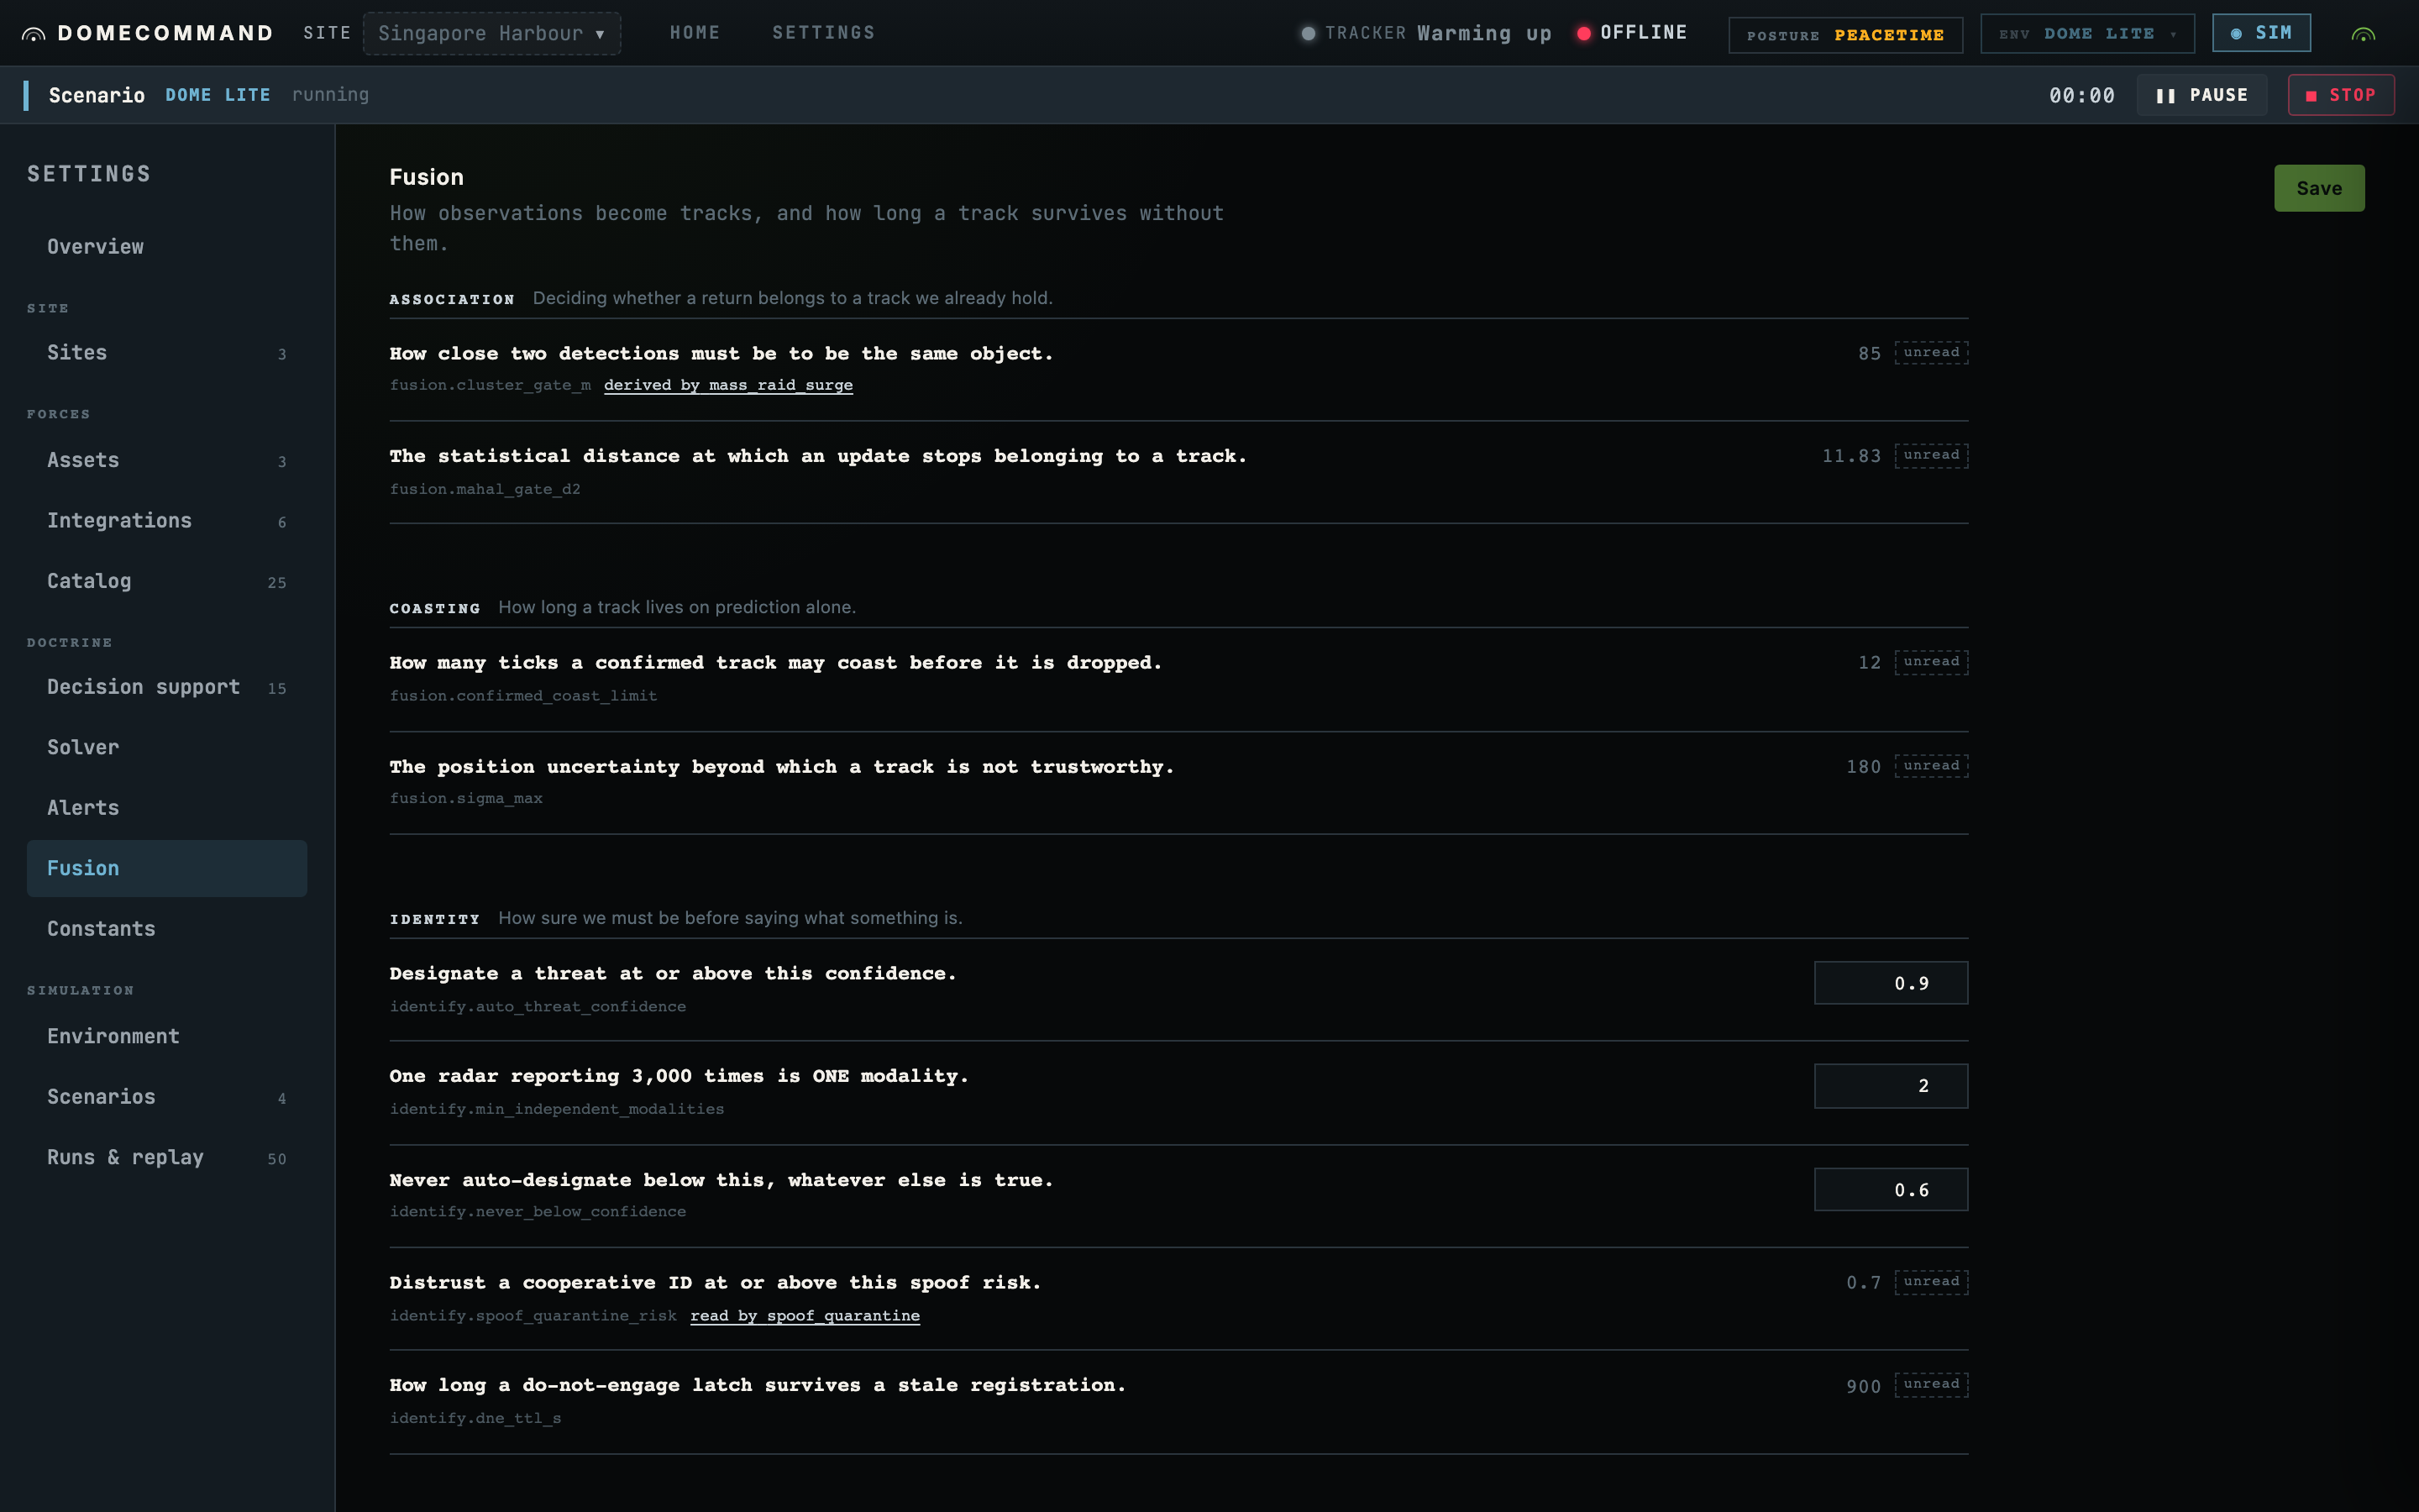Click the grey Tracker status dot

pyautogui.click(x=1308, y=33)
